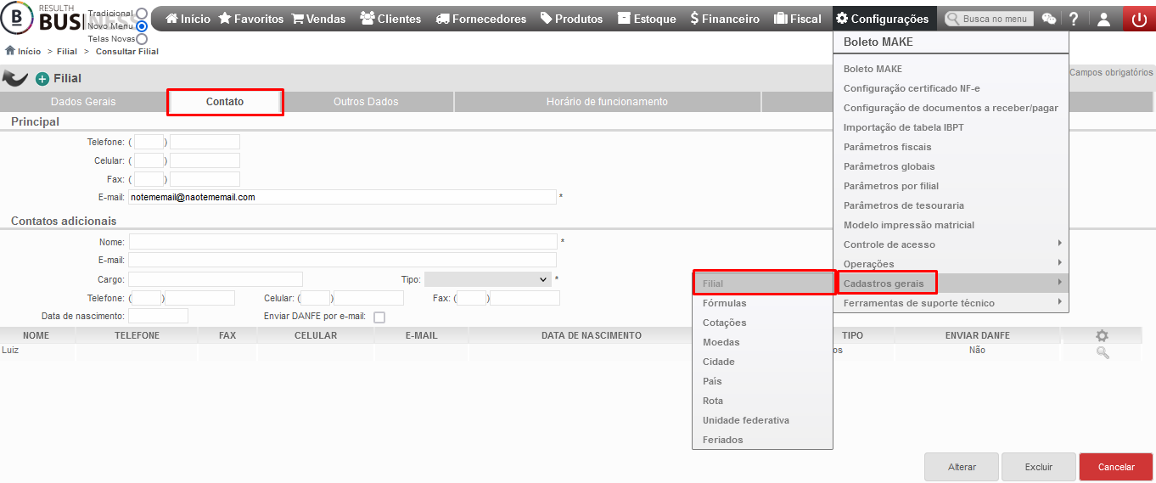Click the magnifier icon on Luiz row
This screenshot has height=483, width=1156.
(x=1103, y=352)
